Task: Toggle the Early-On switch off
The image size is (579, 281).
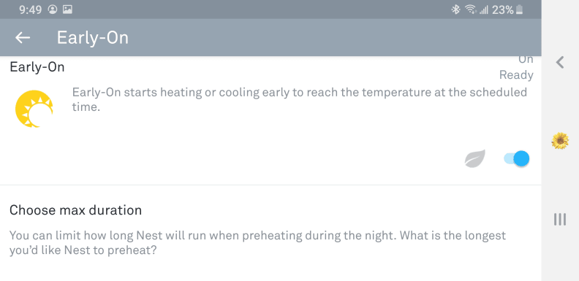Action: point(516,158)
